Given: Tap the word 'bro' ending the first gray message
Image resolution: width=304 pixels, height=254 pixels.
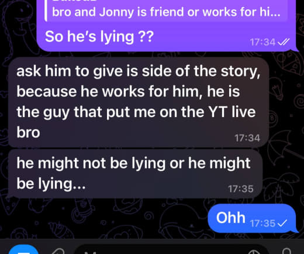Looking at the screenshot, I should coord(29,132).
